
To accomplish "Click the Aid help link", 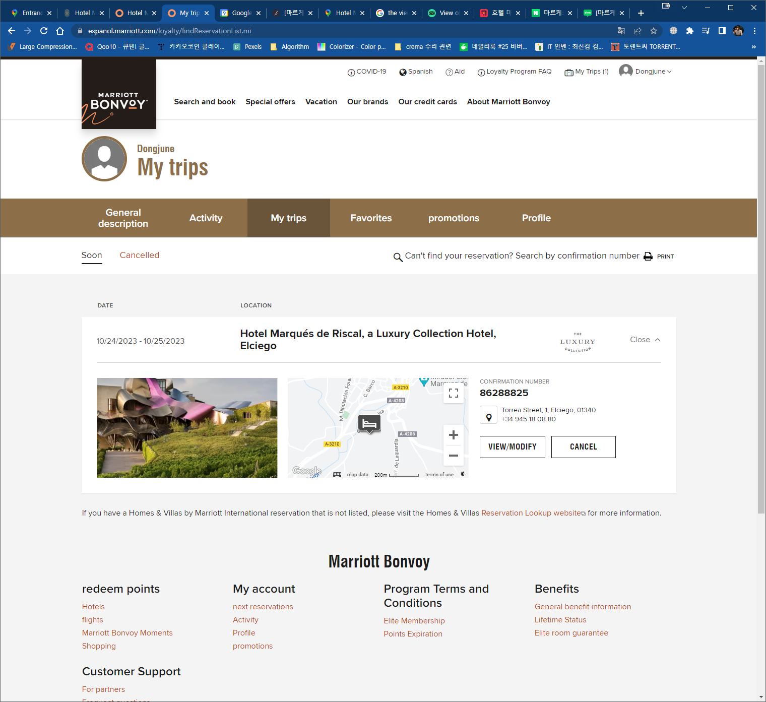I will tap(455, 72).
